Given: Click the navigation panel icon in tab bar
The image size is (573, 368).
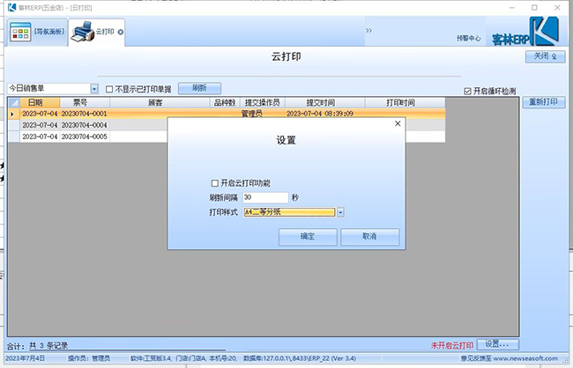Looking at the screenshot, I should point(20,32).
